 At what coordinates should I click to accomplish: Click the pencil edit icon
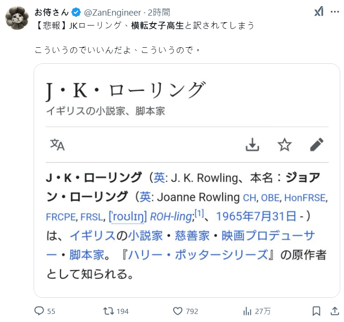[x=317, y=145]
